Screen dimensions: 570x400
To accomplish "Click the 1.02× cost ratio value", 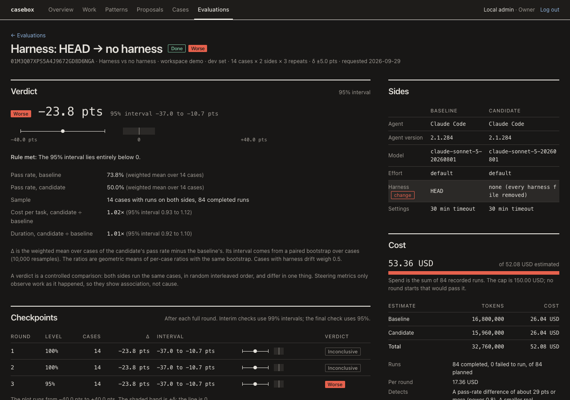I will [x=115, y=212].
